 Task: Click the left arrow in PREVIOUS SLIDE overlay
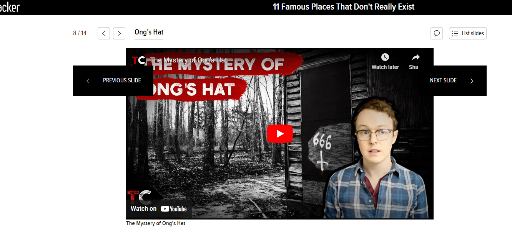pyautogui.click(x=89, y=81)
